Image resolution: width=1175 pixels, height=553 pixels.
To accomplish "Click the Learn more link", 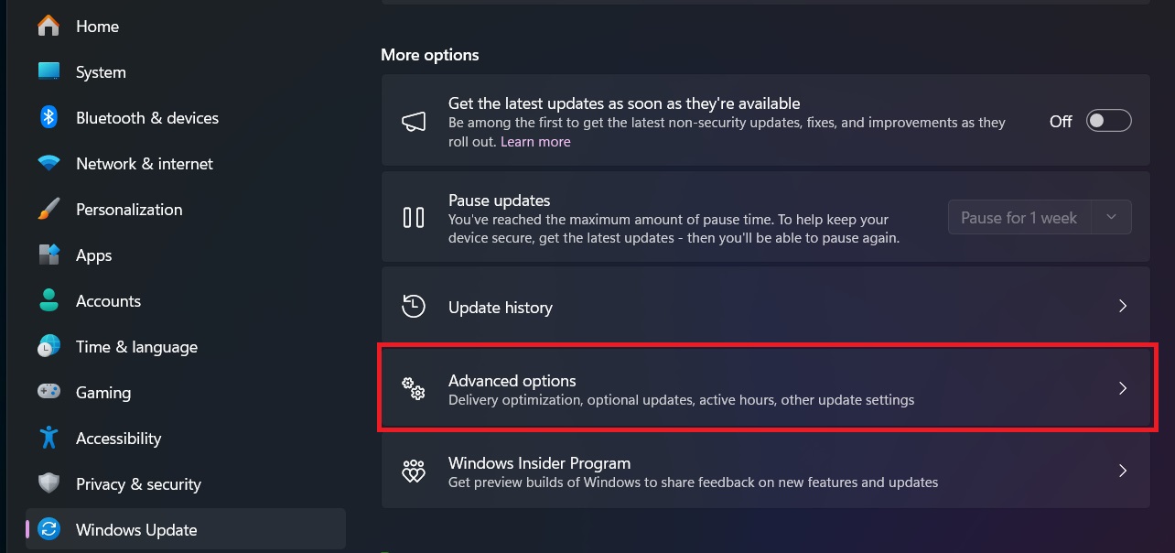I will click(x=535, y=142).
